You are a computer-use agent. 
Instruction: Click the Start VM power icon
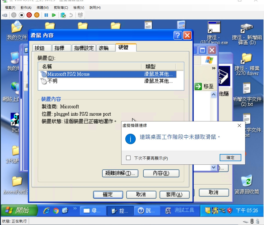[x=14, y=15]
